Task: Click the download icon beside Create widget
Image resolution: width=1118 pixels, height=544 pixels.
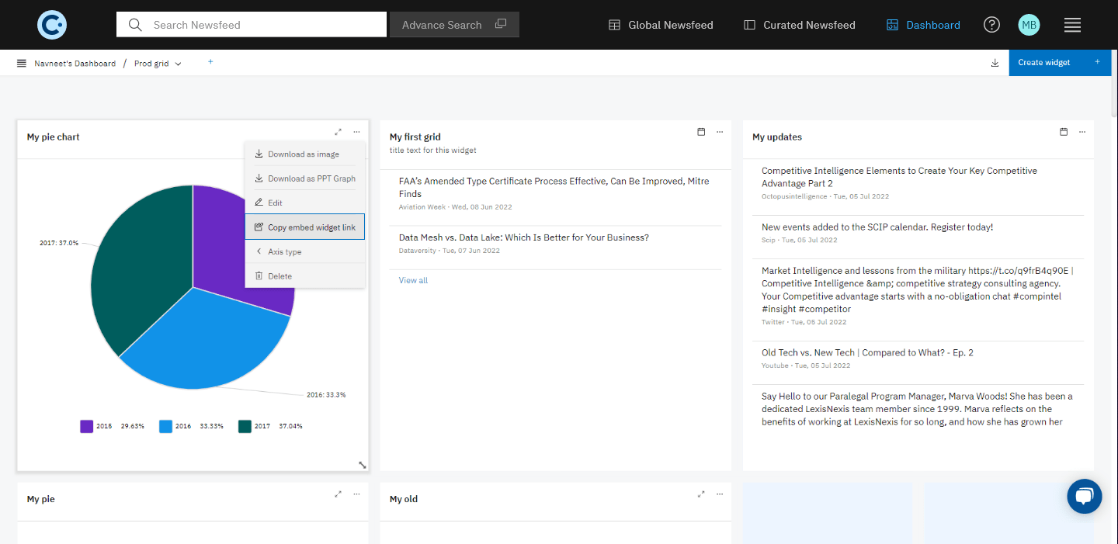Action: tap(995, 63)
